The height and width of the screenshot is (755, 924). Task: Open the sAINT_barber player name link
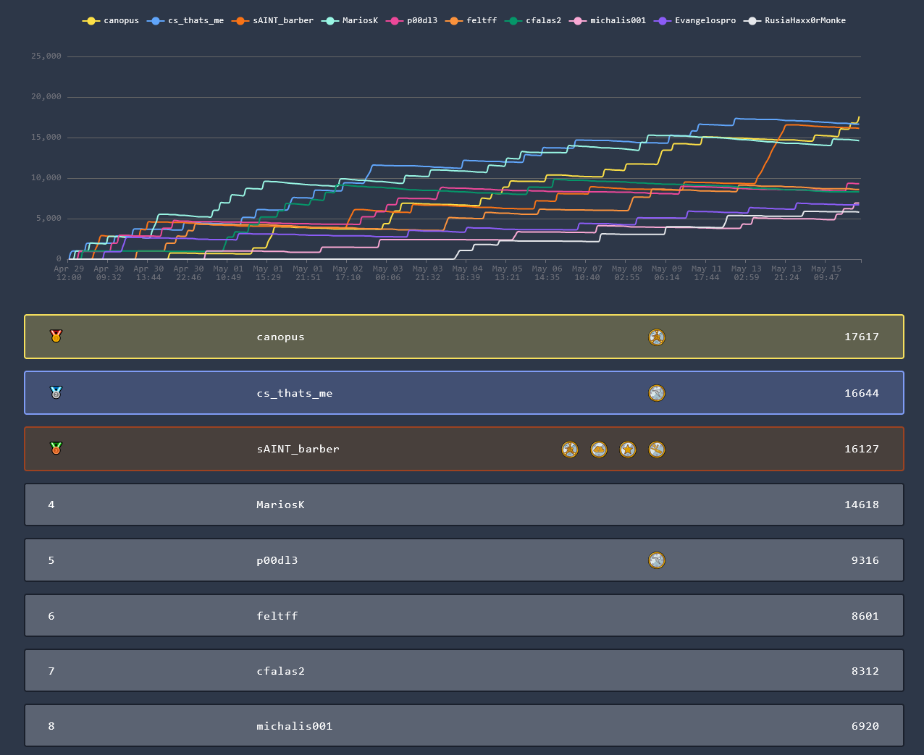pos(298,449)
